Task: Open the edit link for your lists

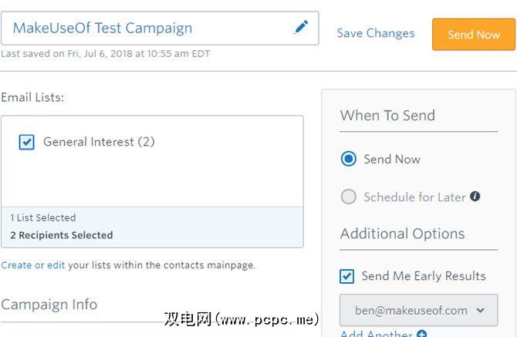Action: click(x=56, y=265)
